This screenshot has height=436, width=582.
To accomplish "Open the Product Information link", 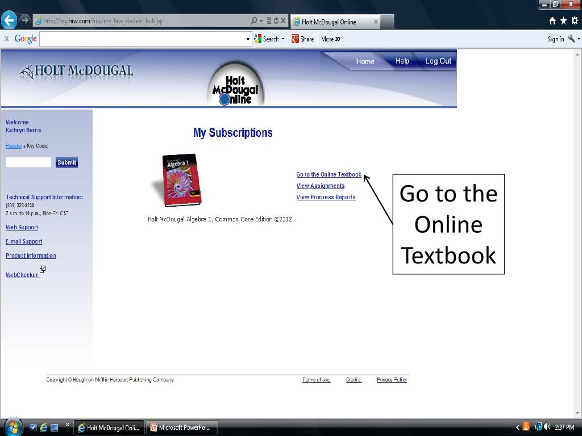I will pos(31,255).
